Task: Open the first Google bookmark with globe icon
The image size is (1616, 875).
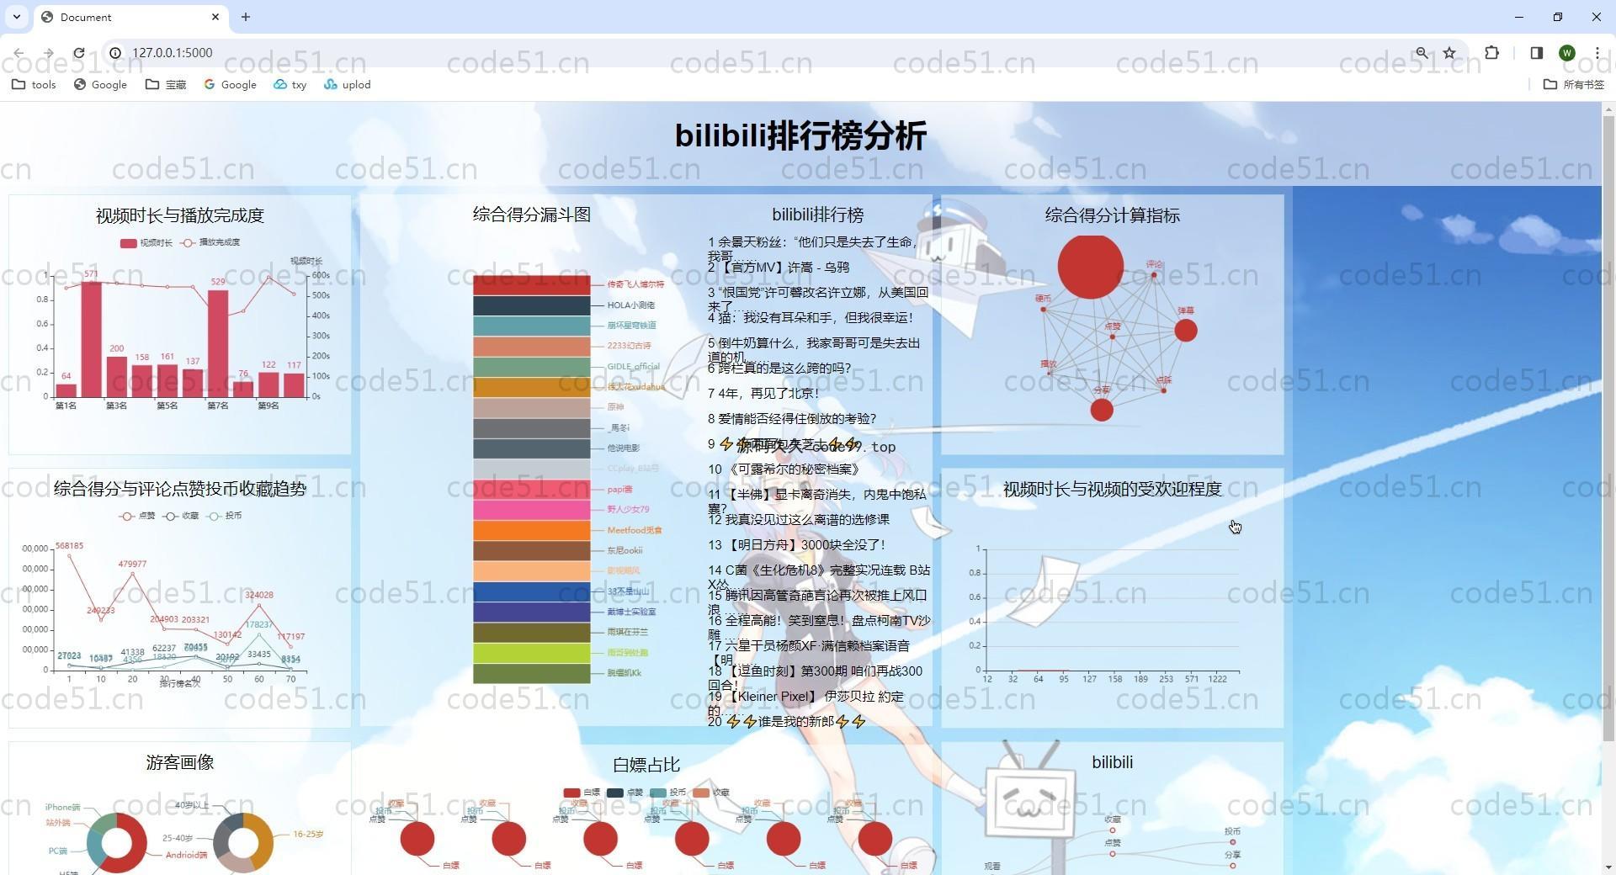Action: pos(100,84)
